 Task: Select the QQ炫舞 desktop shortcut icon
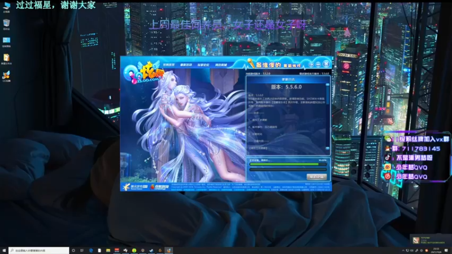click(6, 76)
